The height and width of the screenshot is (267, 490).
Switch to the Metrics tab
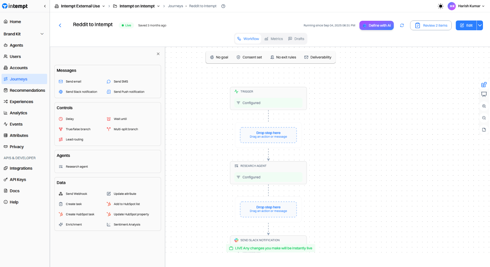[274, 39]
